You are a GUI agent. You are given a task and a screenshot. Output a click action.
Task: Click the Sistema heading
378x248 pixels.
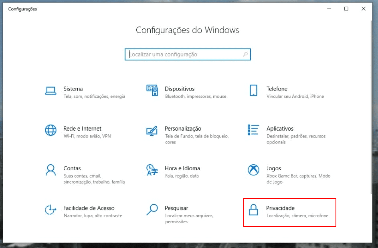click(73, 89)
